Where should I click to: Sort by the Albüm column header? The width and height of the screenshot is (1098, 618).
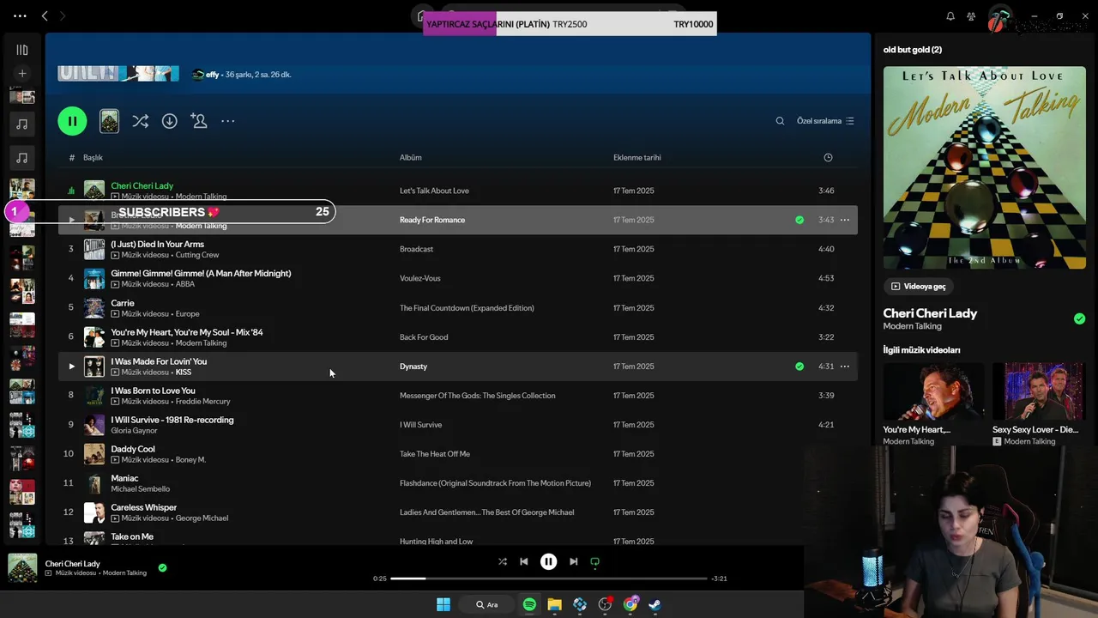pos(410,157)
